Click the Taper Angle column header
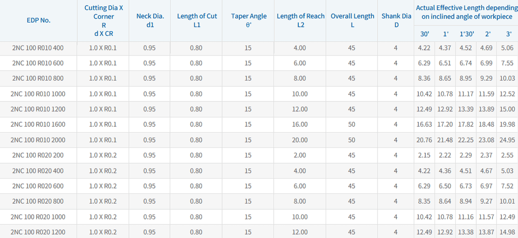The image size is (518, 238). point(248,20)
